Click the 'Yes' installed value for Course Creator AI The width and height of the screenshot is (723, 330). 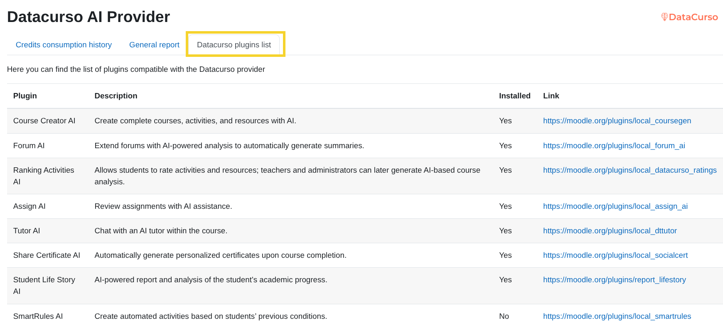click(505, 121)
